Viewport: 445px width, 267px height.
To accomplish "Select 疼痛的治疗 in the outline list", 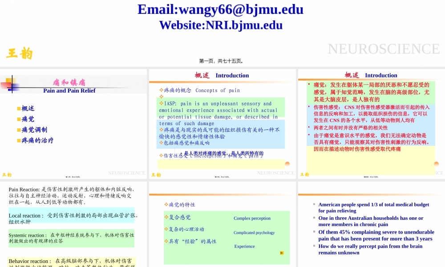I will pyautogui.click(x=37, y=141).
